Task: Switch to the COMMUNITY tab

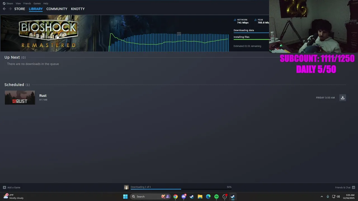Action: (x=57, y=9)
